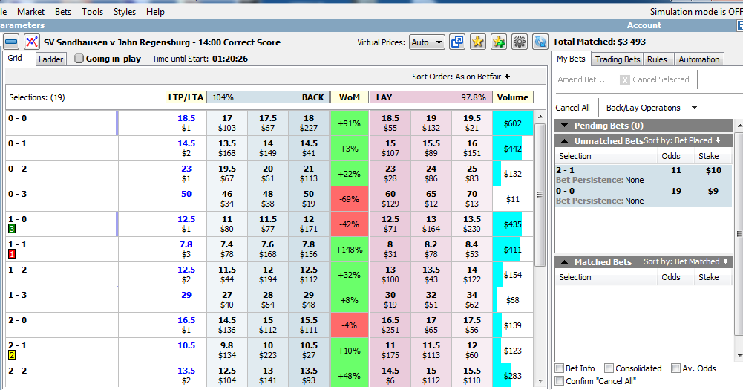The width and height of the screenshot is (743, 390).
Task: Back 0 - 0 at odds 18
Action: (309, 123)
